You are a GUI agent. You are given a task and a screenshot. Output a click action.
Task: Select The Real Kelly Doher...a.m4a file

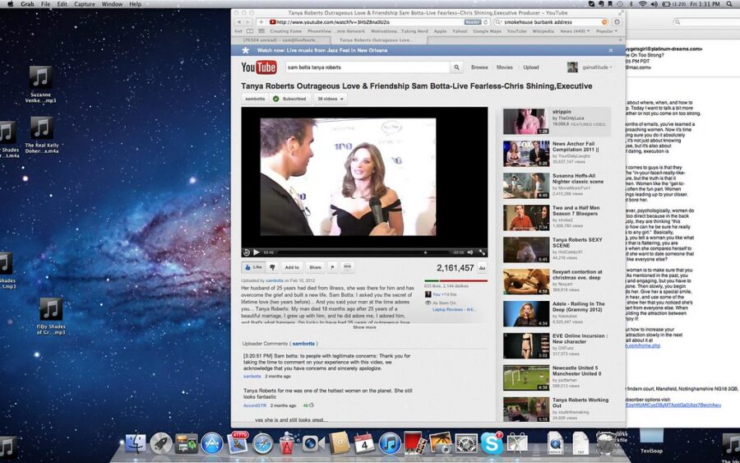tap(42, 135)
